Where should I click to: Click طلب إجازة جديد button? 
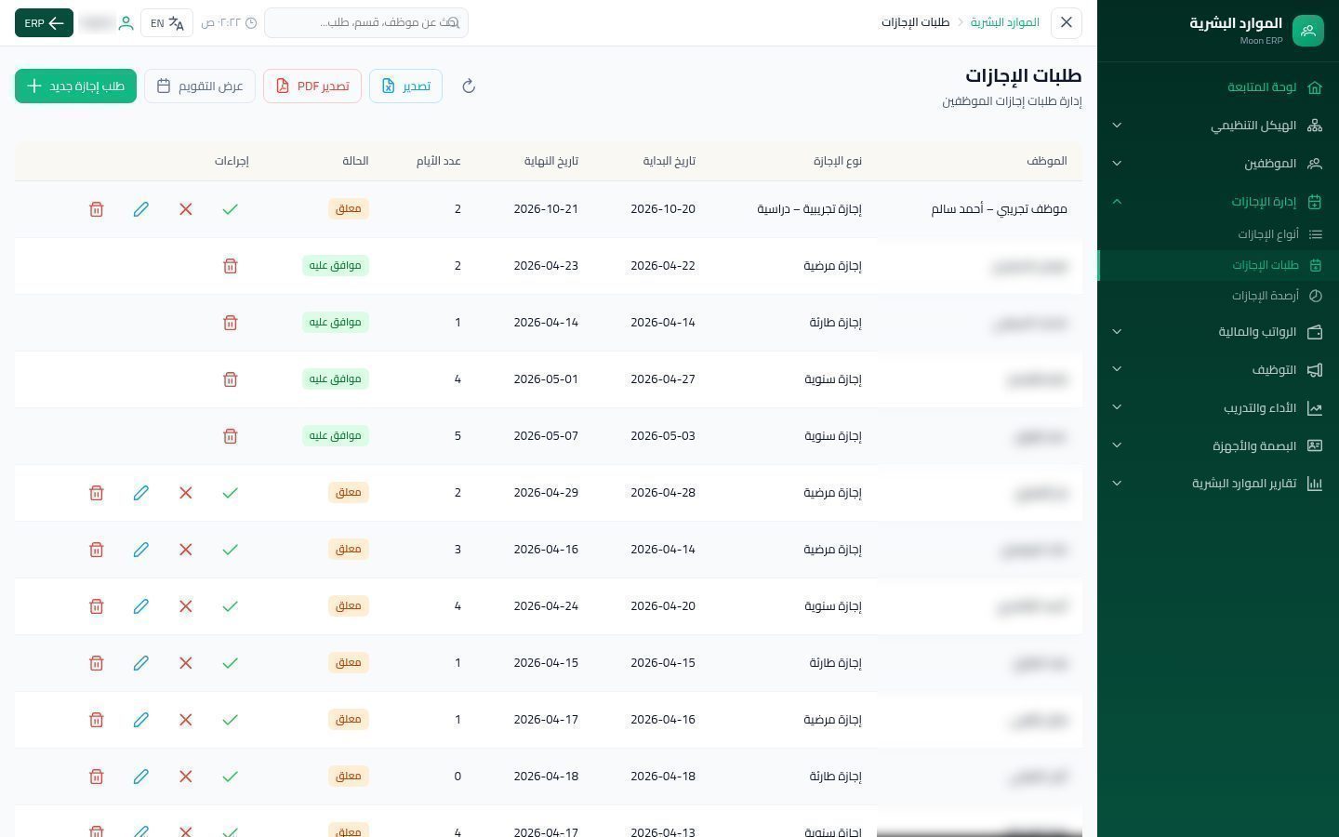pos(75,86)
